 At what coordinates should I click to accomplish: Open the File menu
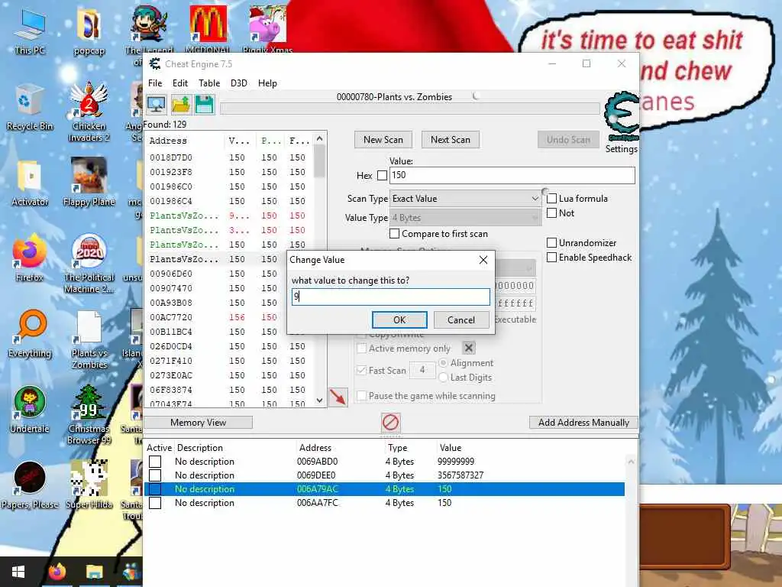pos(155,83)
